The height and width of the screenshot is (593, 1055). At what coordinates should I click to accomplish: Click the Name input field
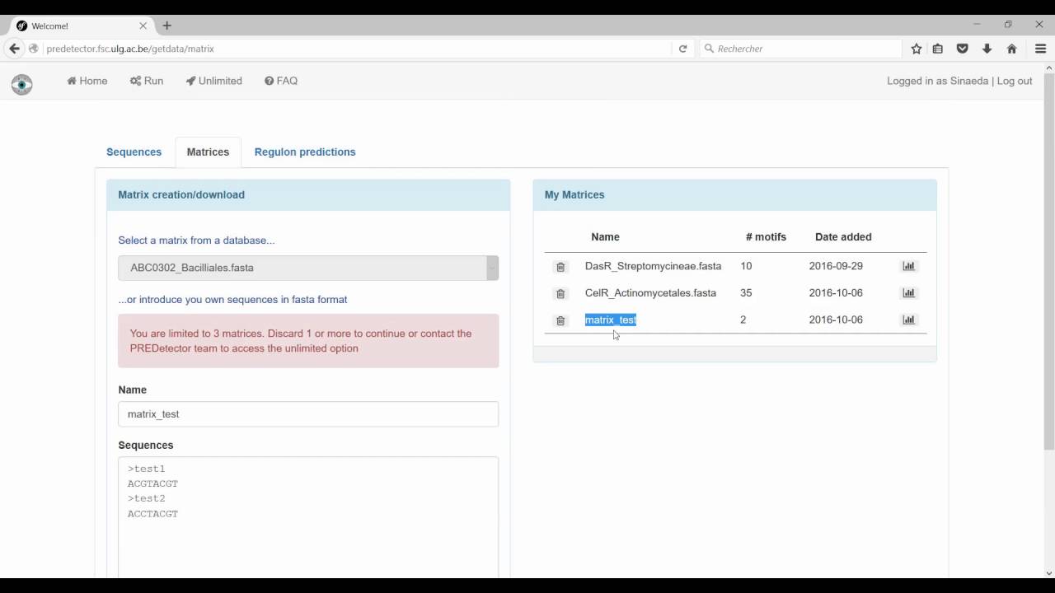pos(307,414)
